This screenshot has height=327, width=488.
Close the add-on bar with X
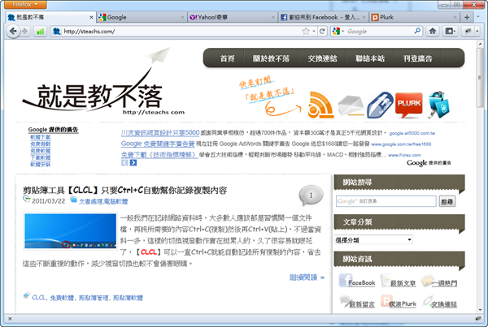click(10, 319)
